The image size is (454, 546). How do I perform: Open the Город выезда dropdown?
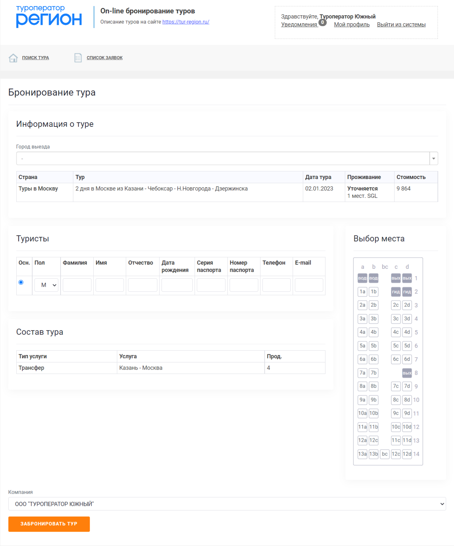coord(227,158)
